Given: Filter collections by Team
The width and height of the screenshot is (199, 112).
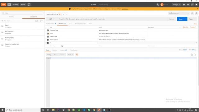Looking at the screenshot, I should (x=8, y=21).
